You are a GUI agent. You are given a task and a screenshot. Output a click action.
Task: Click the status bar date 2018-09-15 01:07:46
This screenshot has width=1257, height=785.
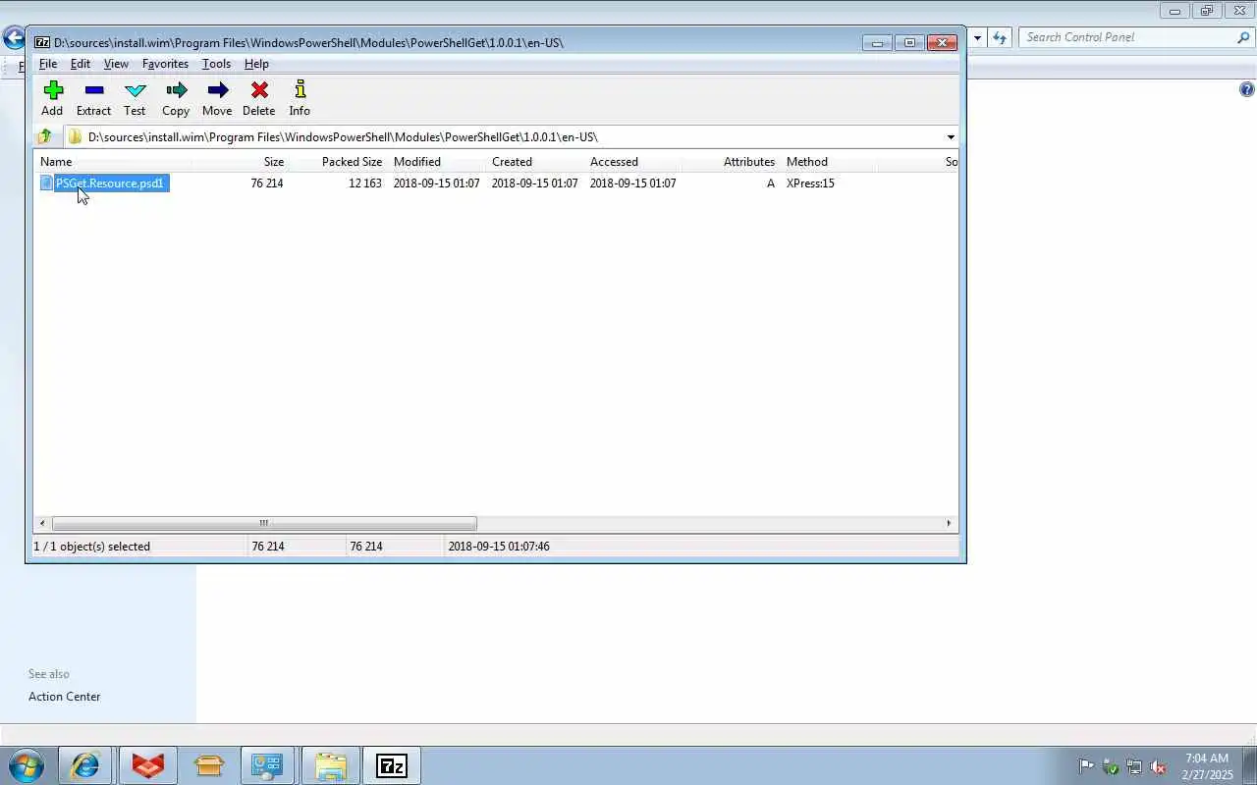tap(499, 547)
